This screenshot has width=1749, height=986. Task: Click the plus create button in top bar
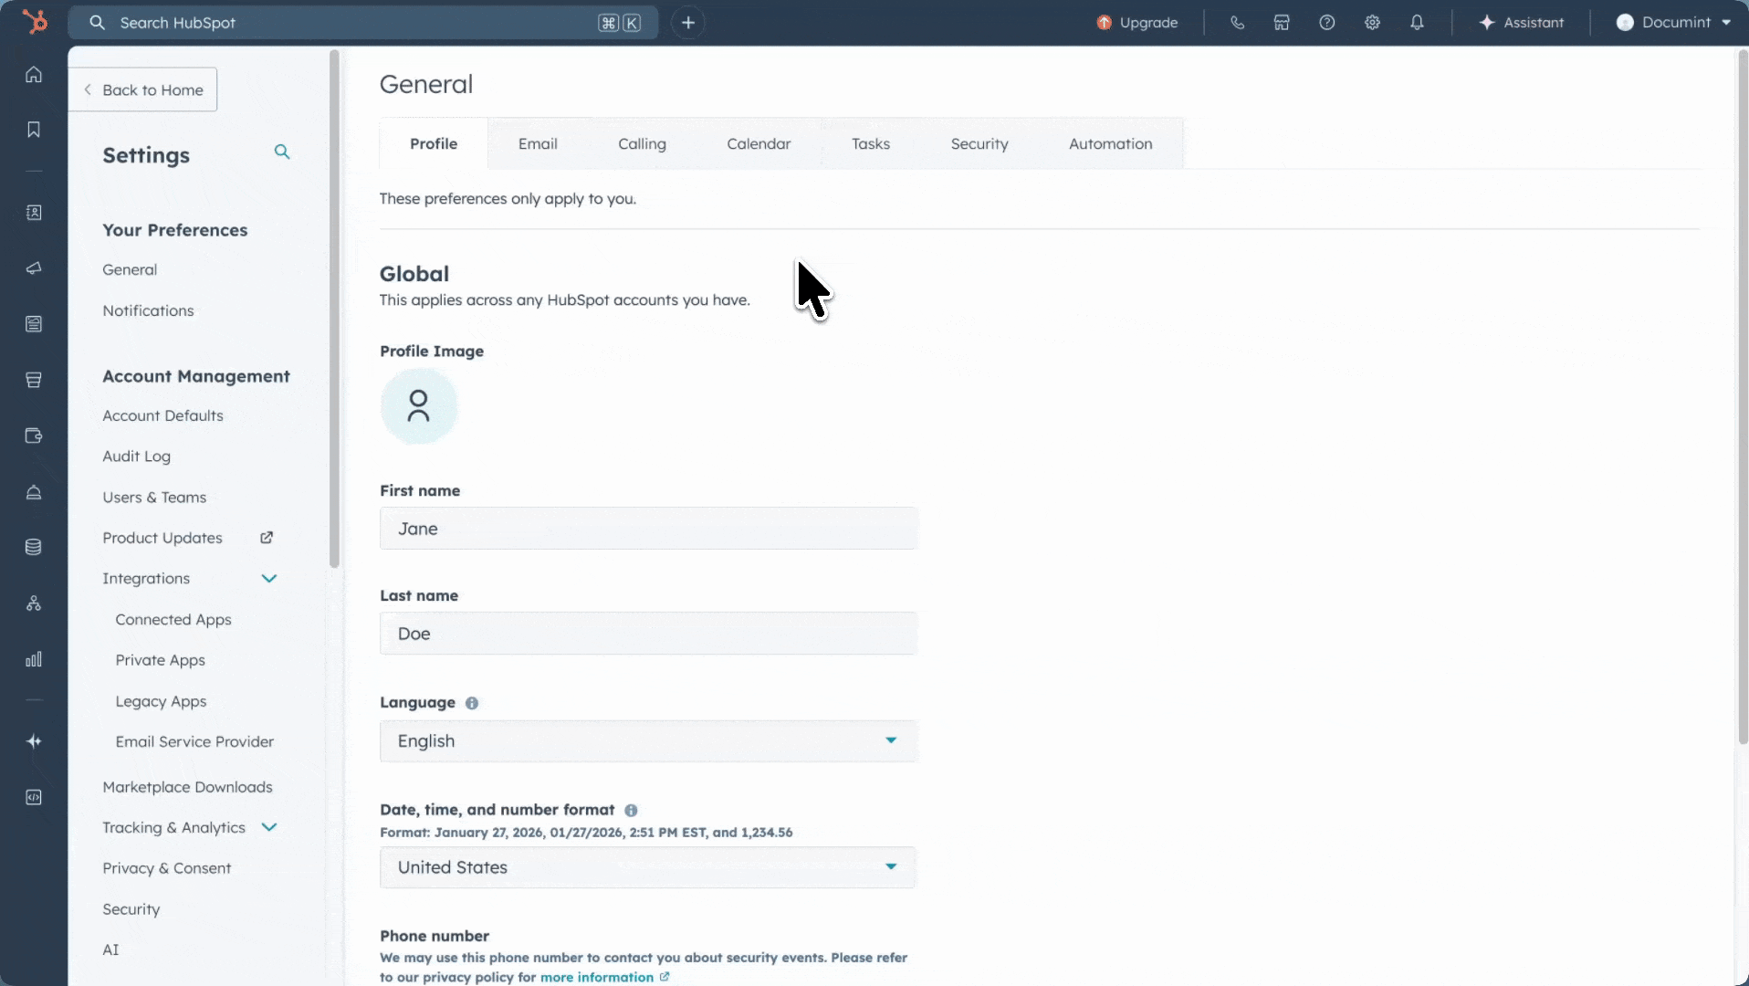tap(688, 23)
